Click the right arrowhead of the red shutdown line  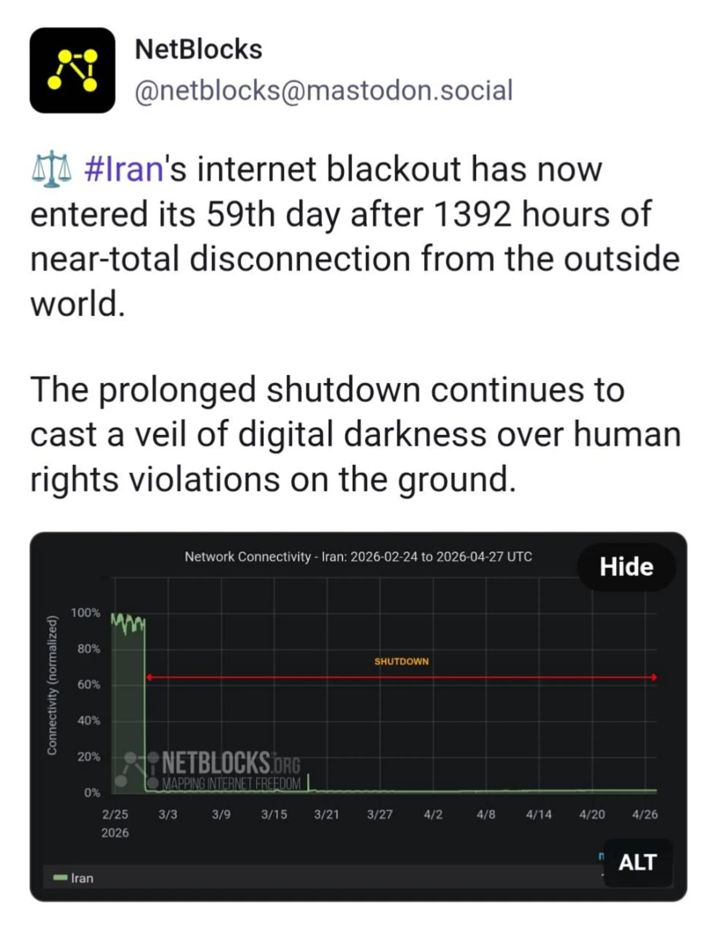[x=654, y=677]
